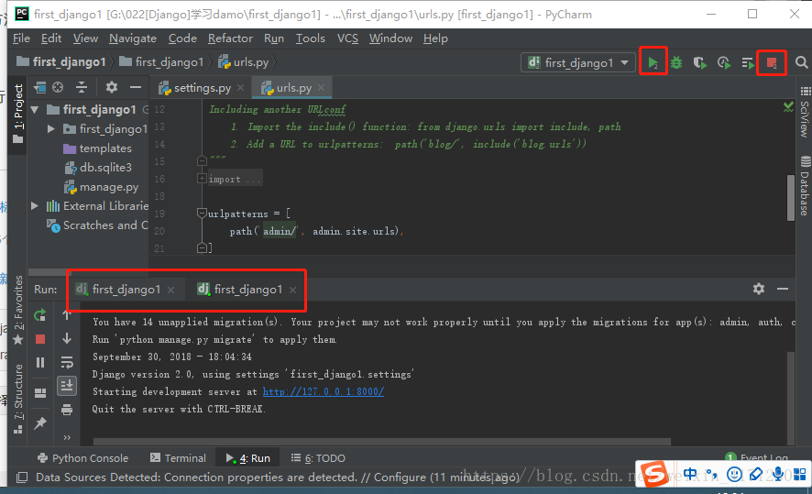Viewport: 812px width, 494px height.
Task: Select db.sqlite3 in the project tree
Action: (98, 168)
